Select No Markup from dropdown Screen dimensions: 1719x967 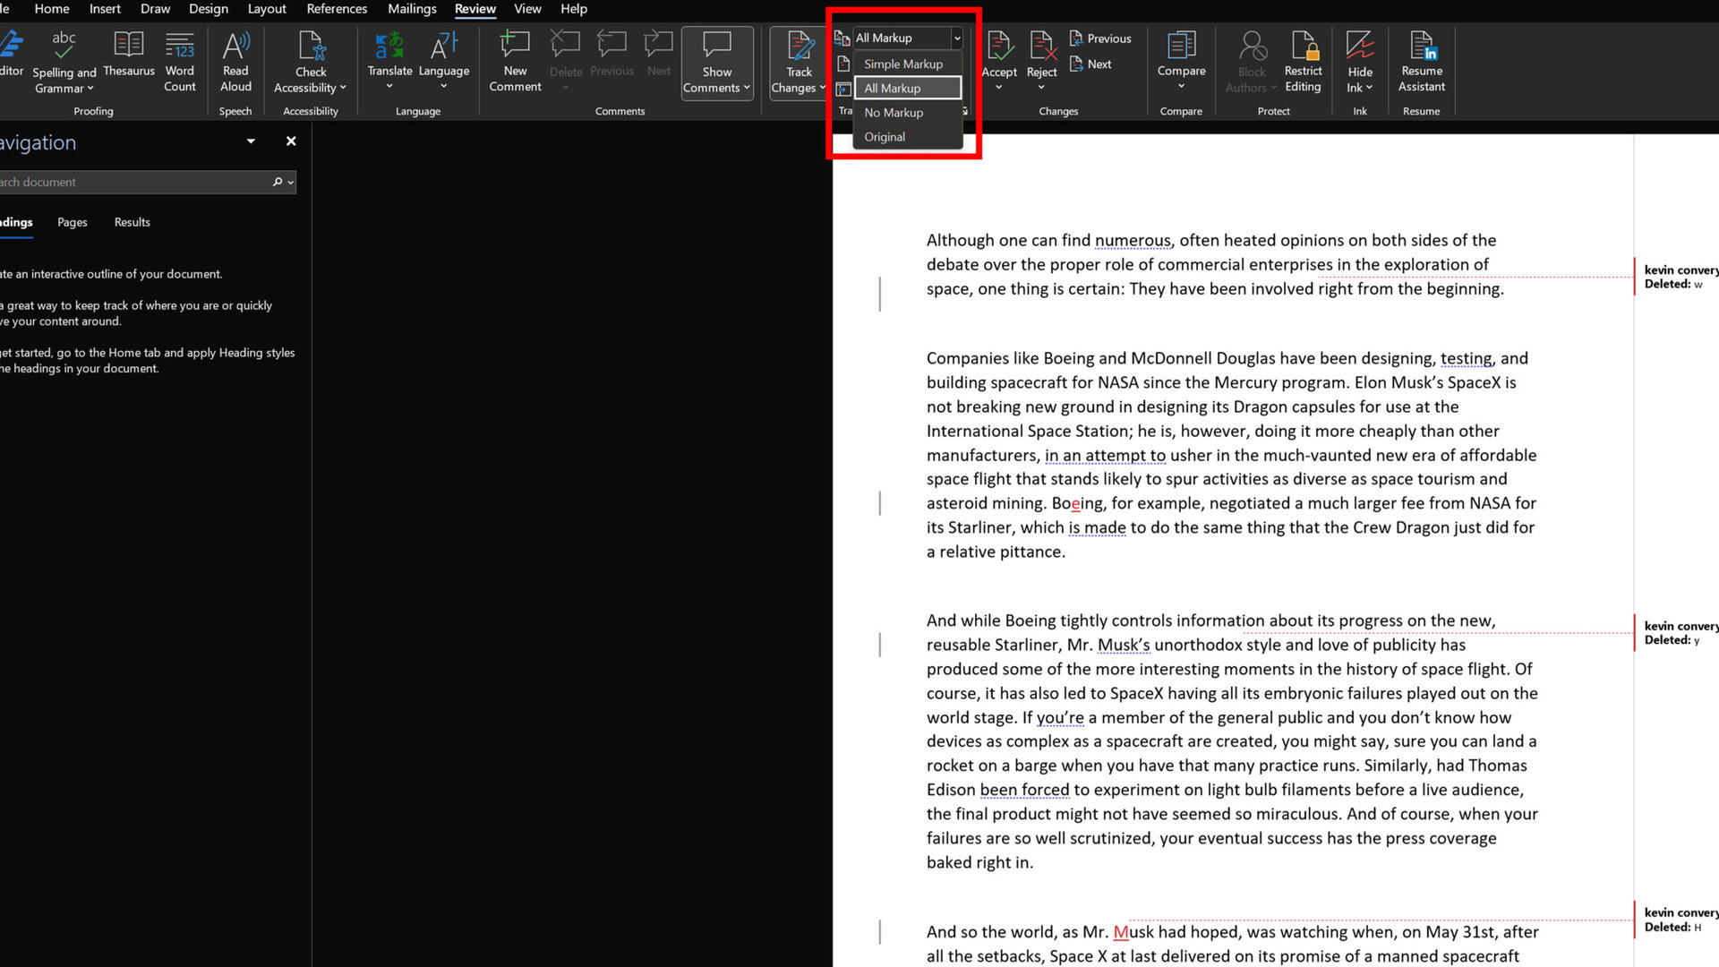[x=894, y=112]
